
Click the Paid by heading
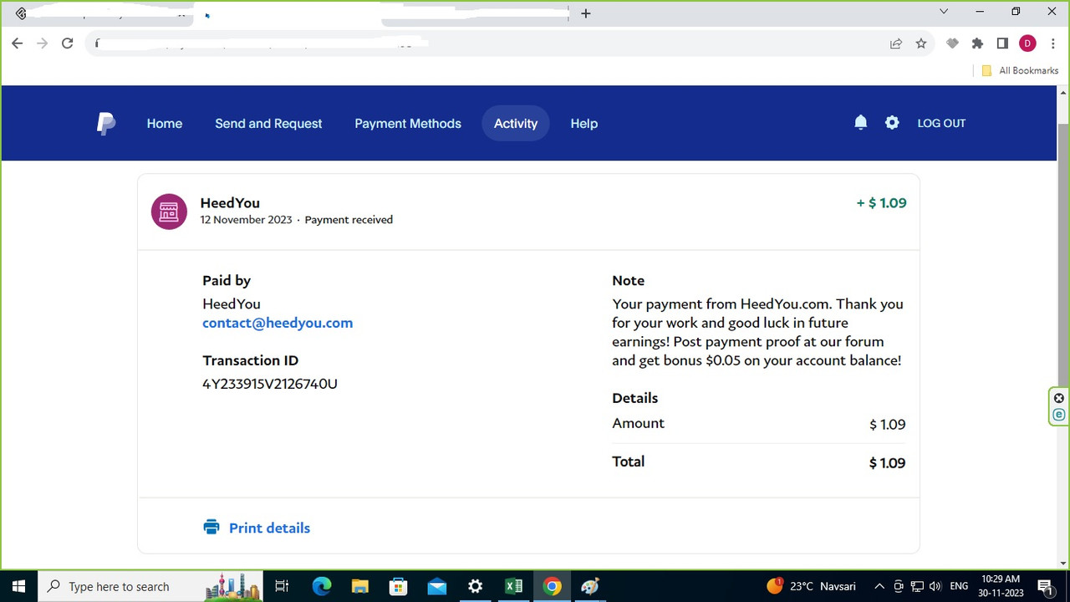point(227,280)
